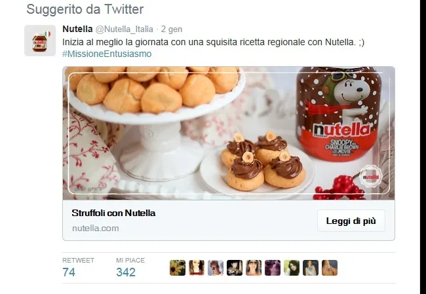Open the woman in white dress avatar
The width and height of the screenshot is (426, 294).
coord(311,268)
